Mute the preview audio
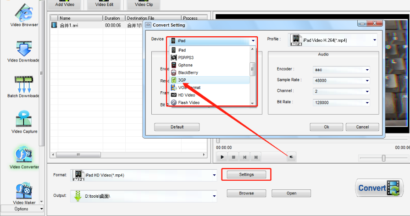The image size is (410, 216). 291,157
